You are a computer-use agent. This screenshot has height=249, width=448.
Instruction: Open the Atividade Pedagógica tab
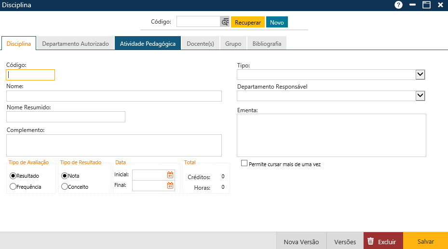pos(148,43)
